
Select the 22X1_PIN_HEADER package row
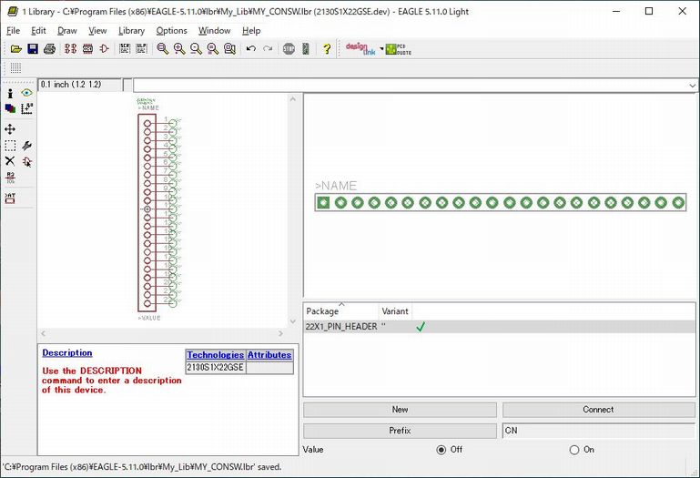click(341, 326)
